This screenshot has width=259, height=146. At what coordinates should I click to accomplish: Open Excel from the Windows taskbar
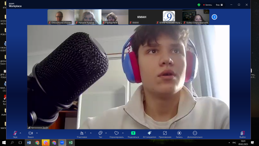click(x=70, y=142)
